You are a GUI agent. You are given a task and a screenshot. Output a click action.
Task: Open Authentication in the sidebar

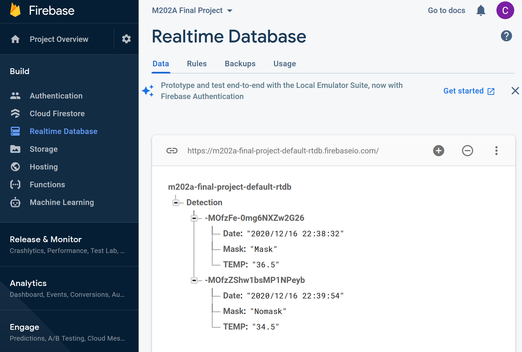[56, 96]
